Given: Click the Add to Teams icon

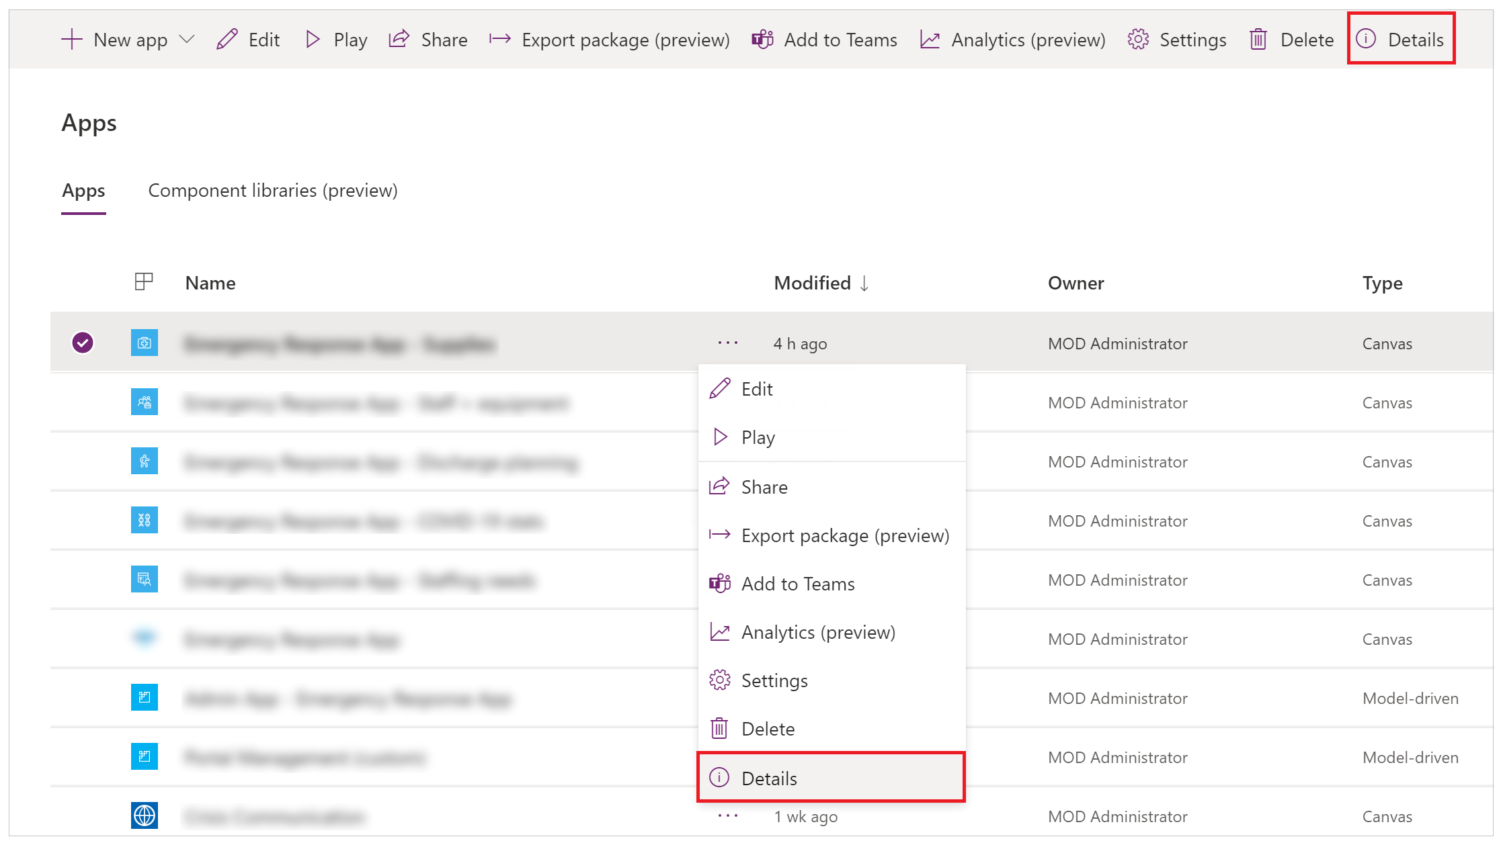Looking at the screenshot, I should (719, 584).
